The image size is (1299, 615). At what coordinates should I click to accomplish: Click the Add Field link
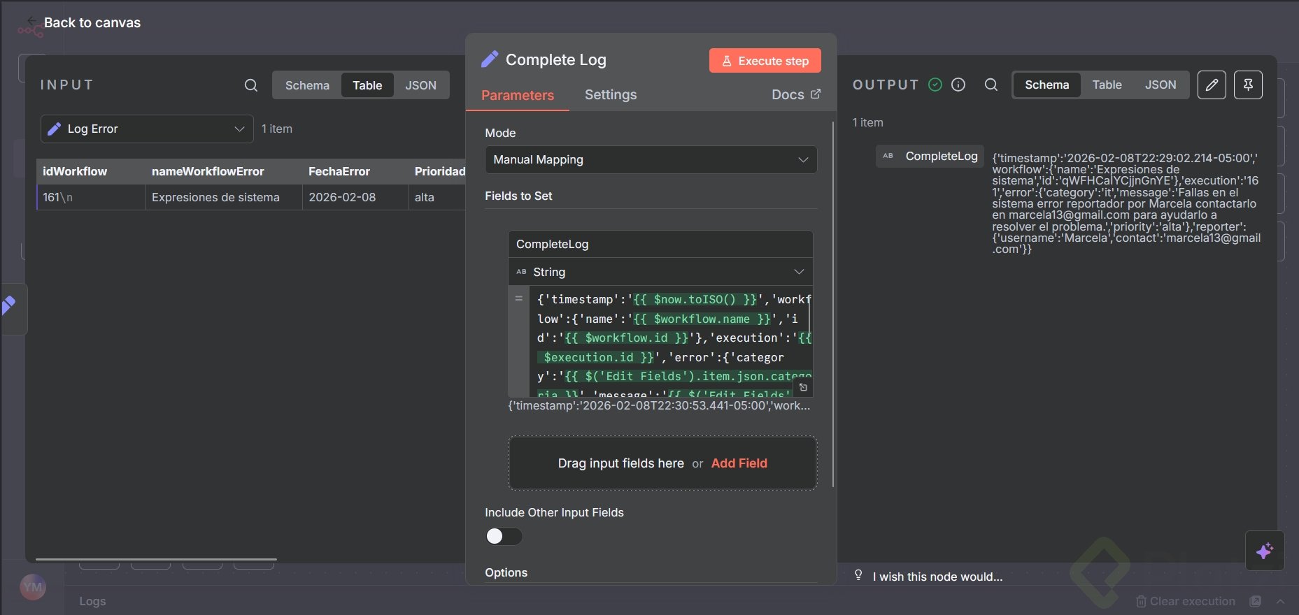click(739, 463)
